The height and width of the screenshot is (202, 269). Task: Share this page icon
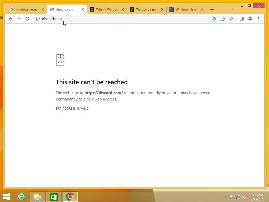click(223, 19)
